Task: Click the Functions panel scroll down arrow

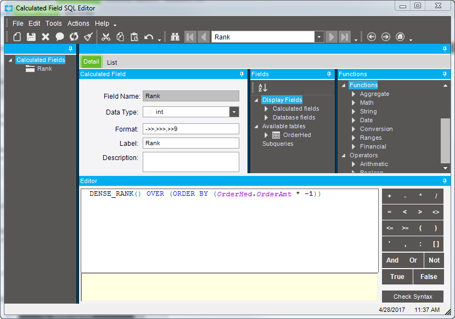Action: point(445,168)
